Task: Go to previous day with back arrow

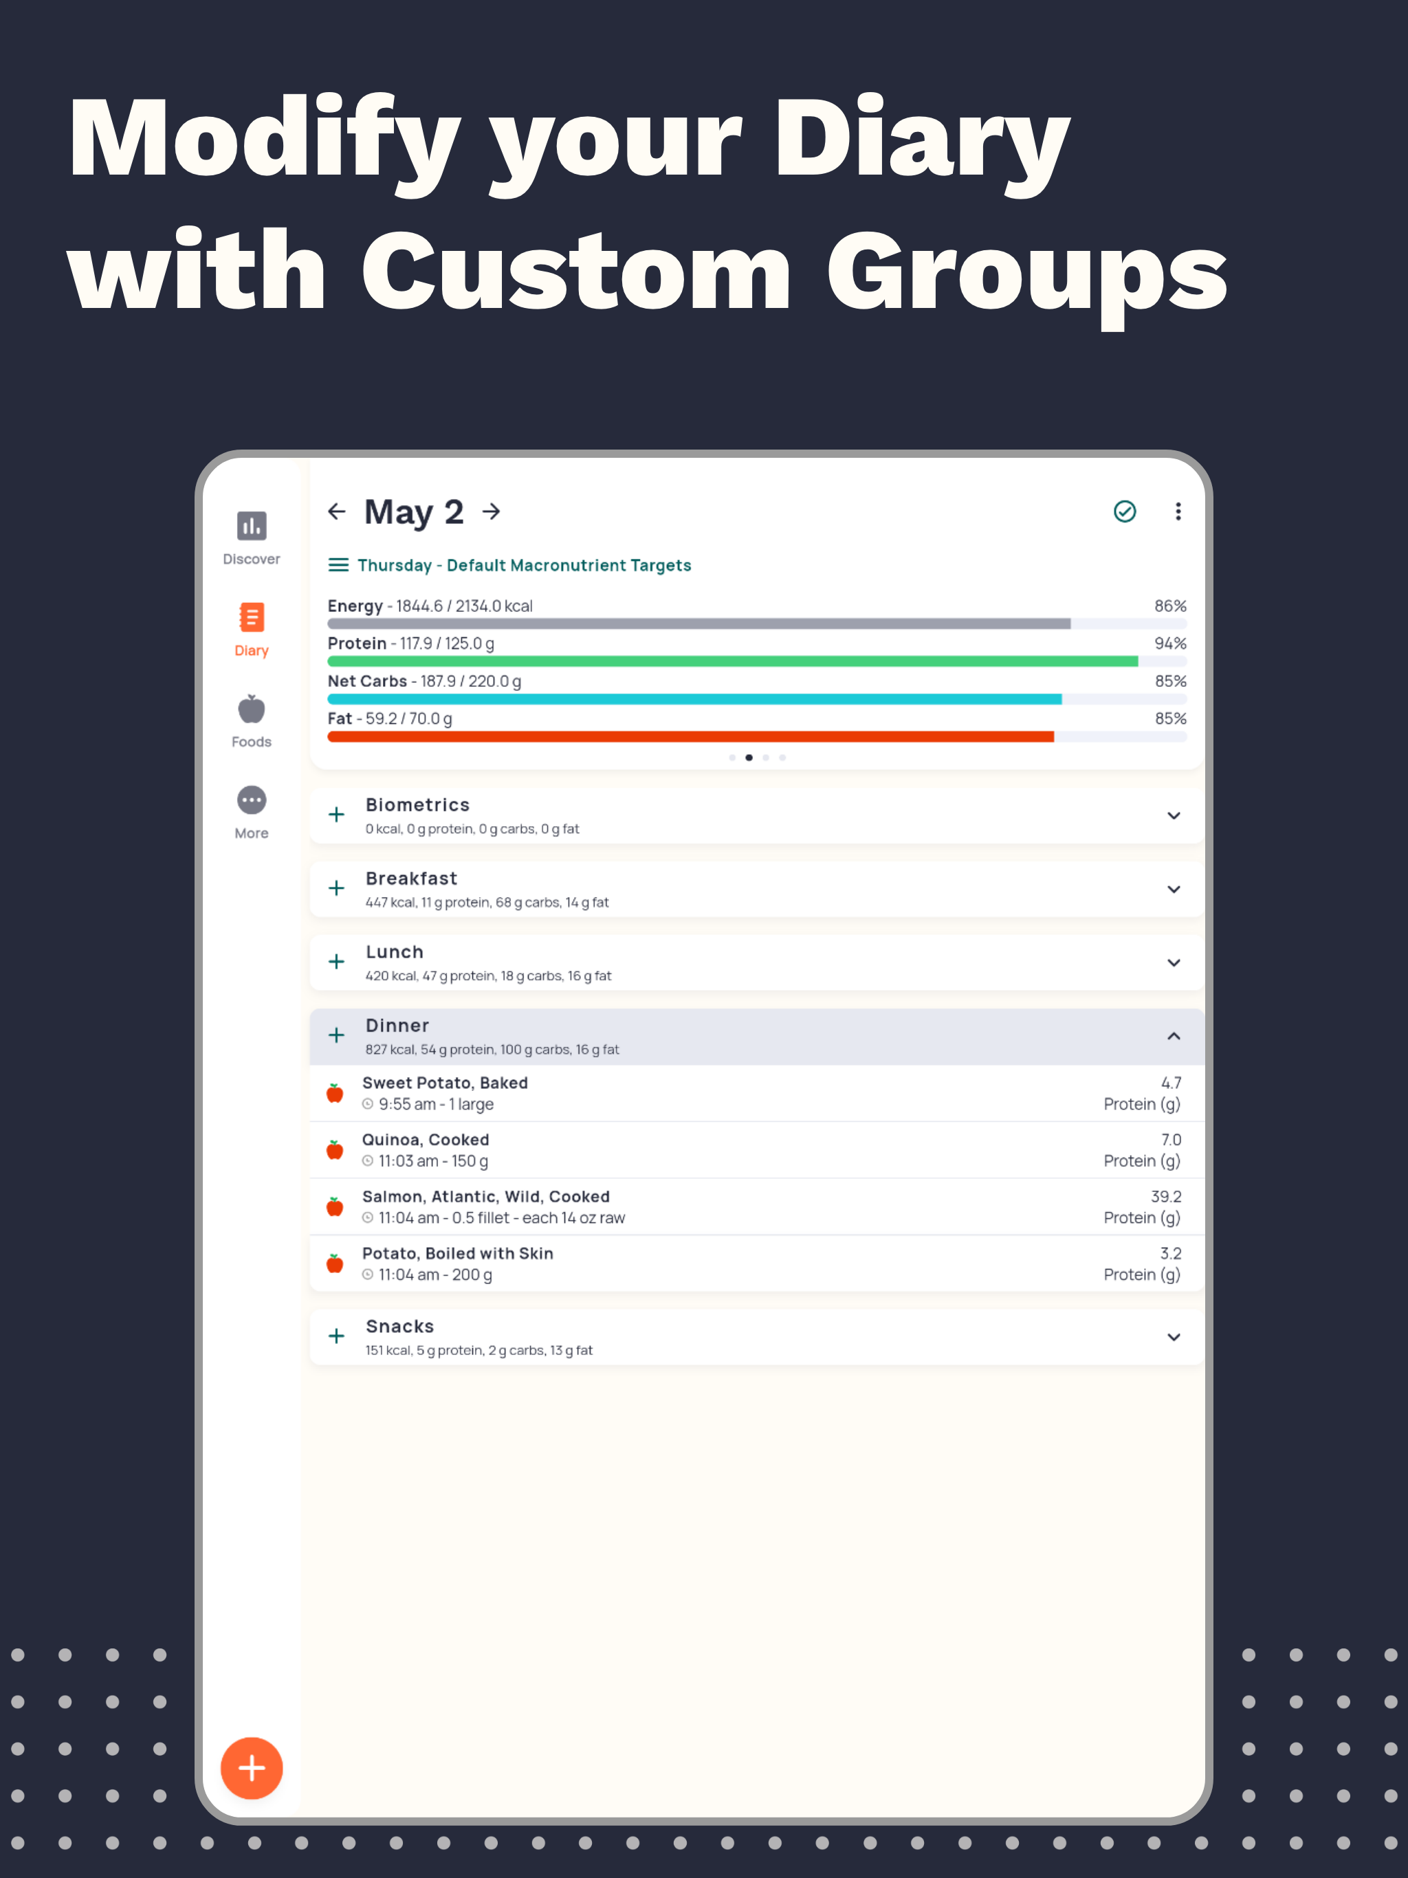Action: [x=337, y=511]
